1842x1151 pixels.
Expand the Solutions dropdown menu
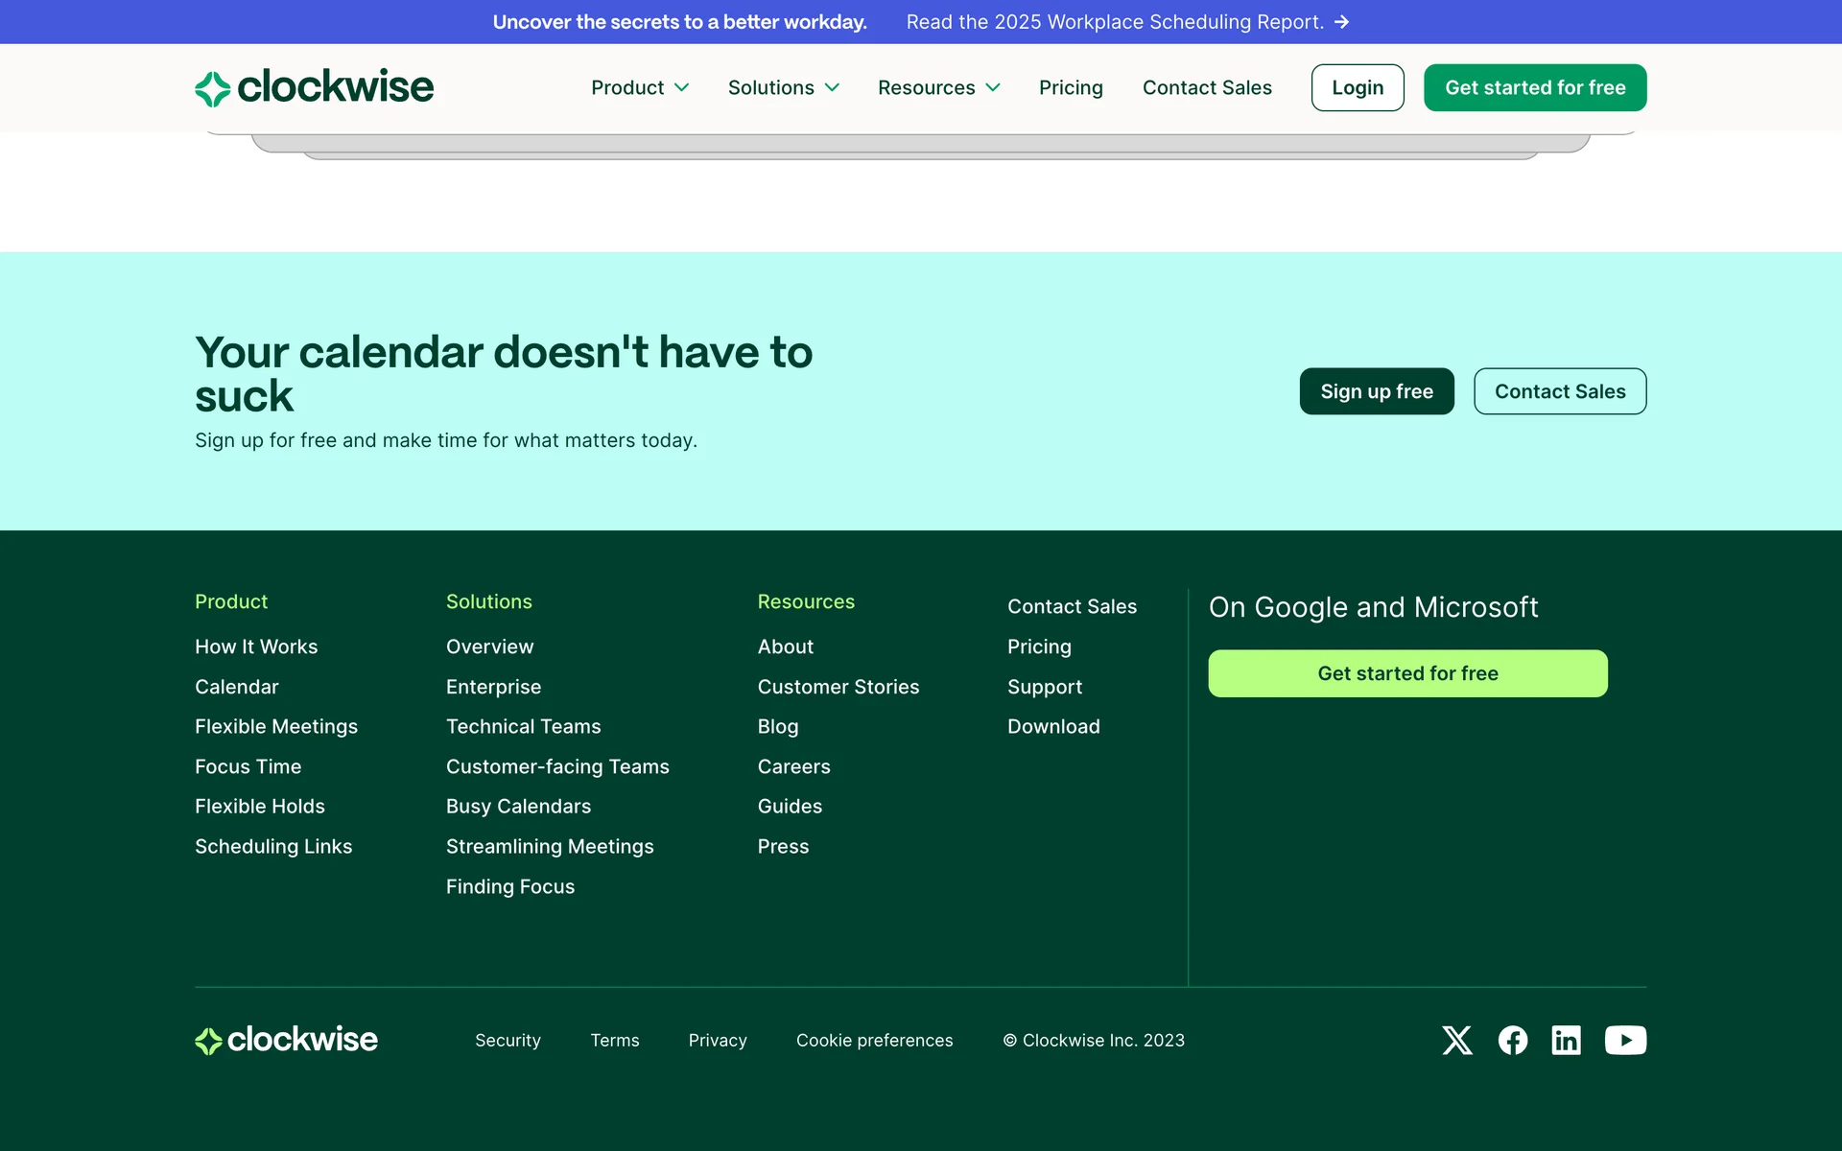click(x=783, y=87)
